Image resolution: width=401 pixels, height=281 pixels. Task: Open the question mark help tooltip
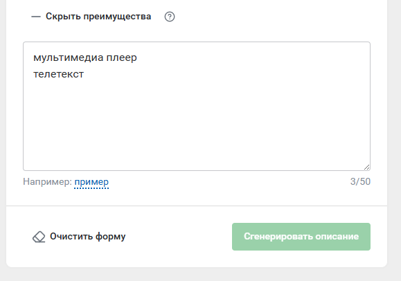point(170,17)
